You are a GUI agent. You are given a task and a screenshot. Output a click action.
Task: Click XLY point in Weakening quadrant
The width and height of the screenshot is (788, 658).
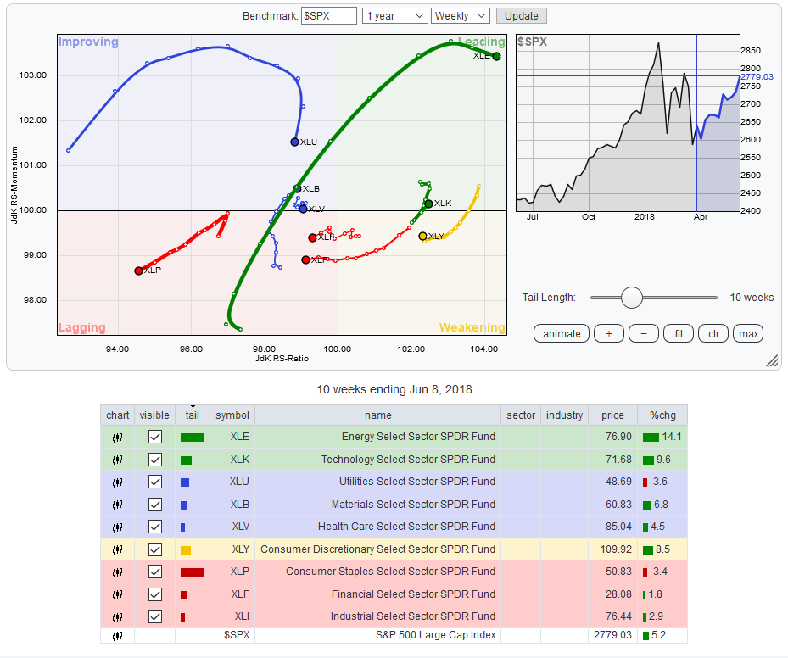point(422,236)
